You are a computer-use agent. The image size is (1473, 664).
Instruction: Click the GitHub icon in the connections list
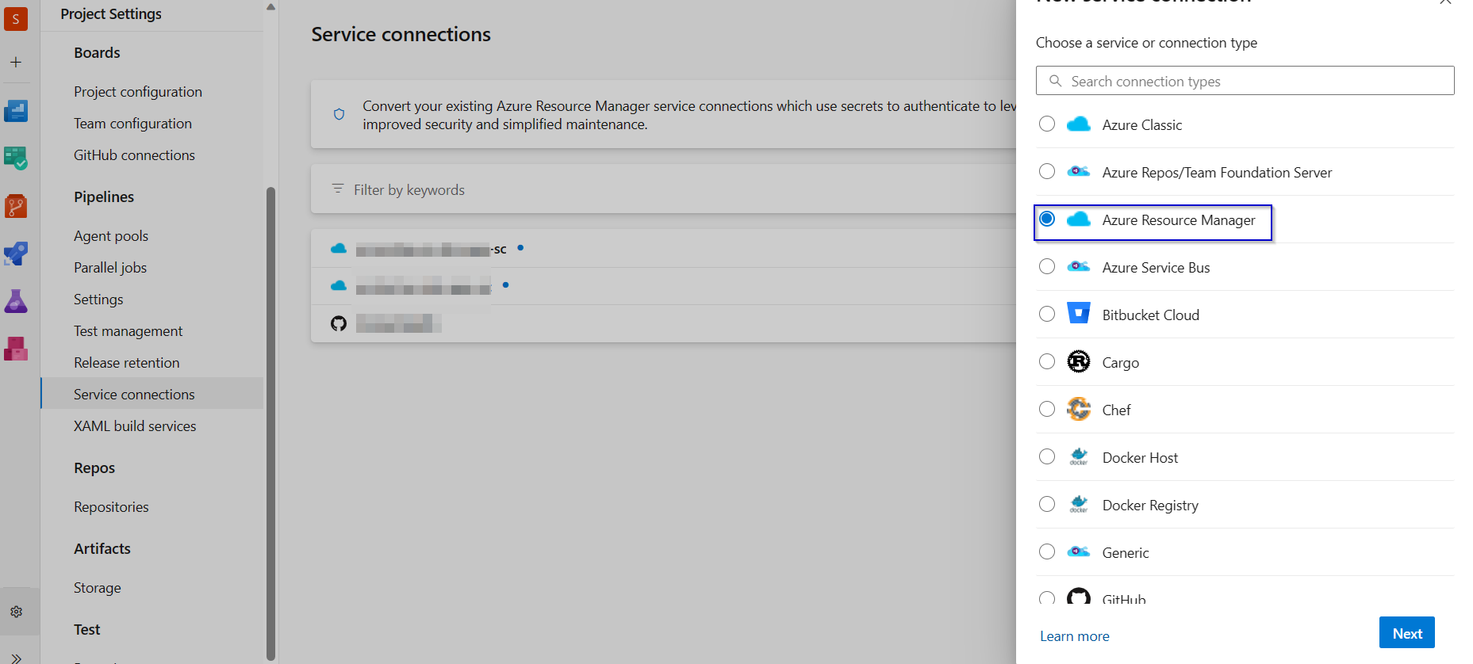click(x=339, y=323)
